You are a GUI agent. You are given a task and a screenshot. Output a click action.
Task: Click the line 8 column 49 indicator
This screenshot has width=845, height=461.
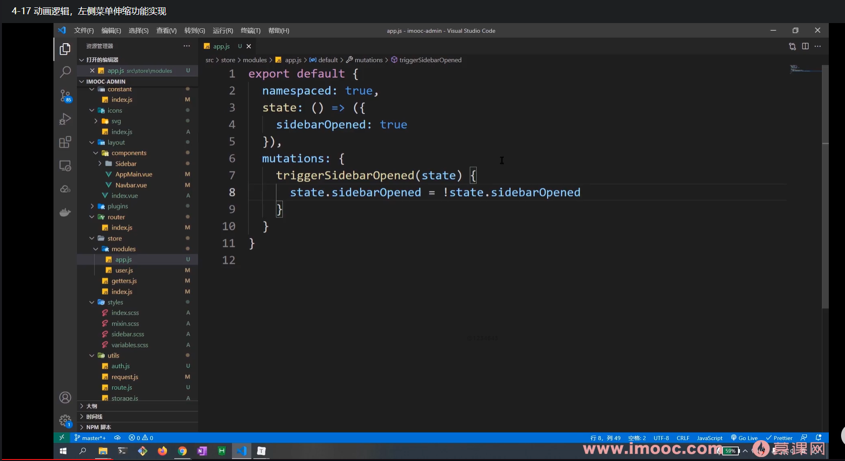605,437
